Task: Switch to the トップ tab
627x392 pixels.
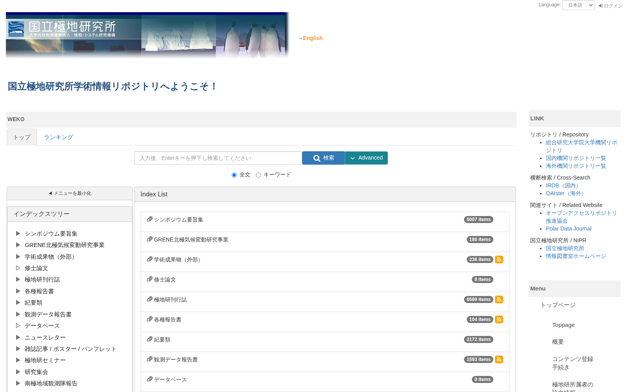Action: tap(22, 137)
